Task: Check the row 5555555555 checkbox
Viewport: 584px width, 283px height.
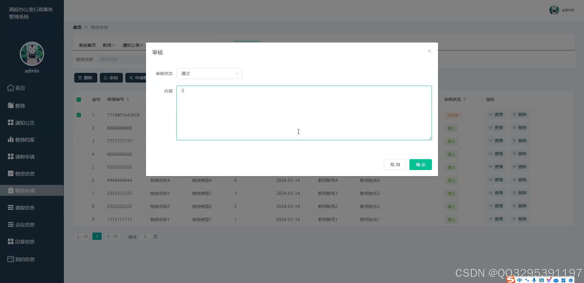Action: 79,167
